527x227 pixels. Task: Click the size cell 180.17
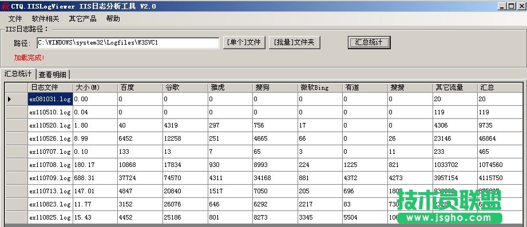point(95,165)
